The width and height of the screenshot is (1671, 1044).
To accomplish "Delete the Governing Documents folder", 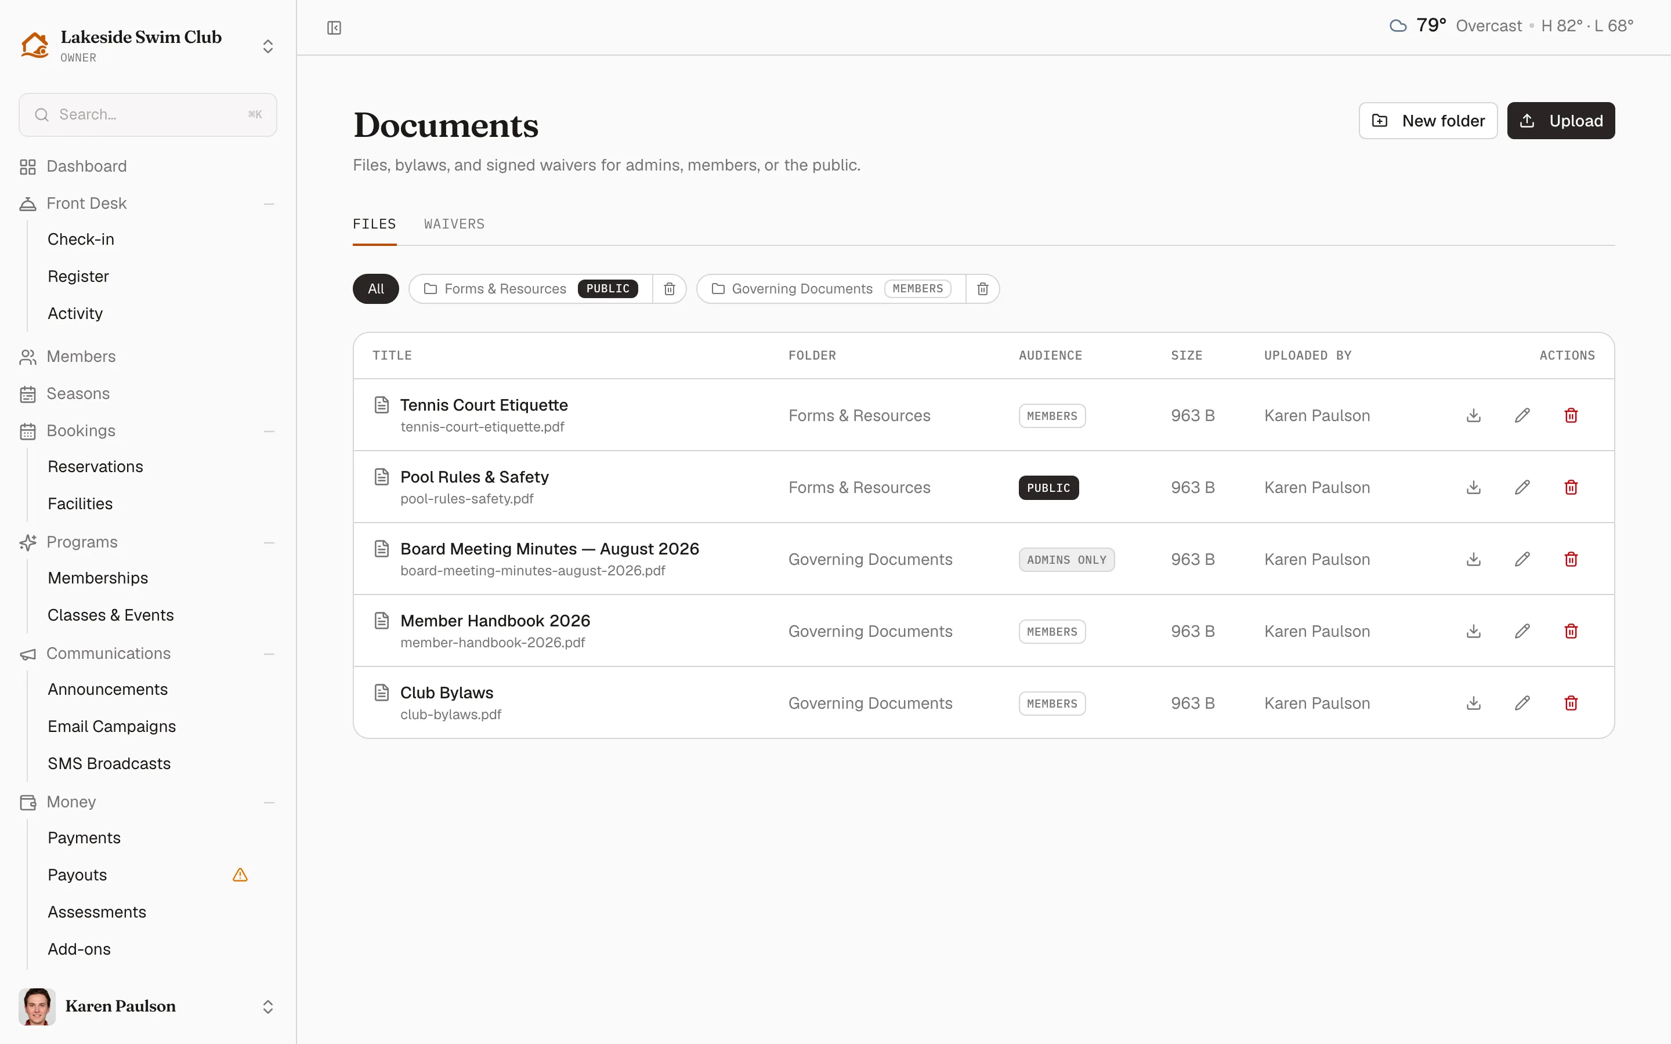I will [982, 289].
